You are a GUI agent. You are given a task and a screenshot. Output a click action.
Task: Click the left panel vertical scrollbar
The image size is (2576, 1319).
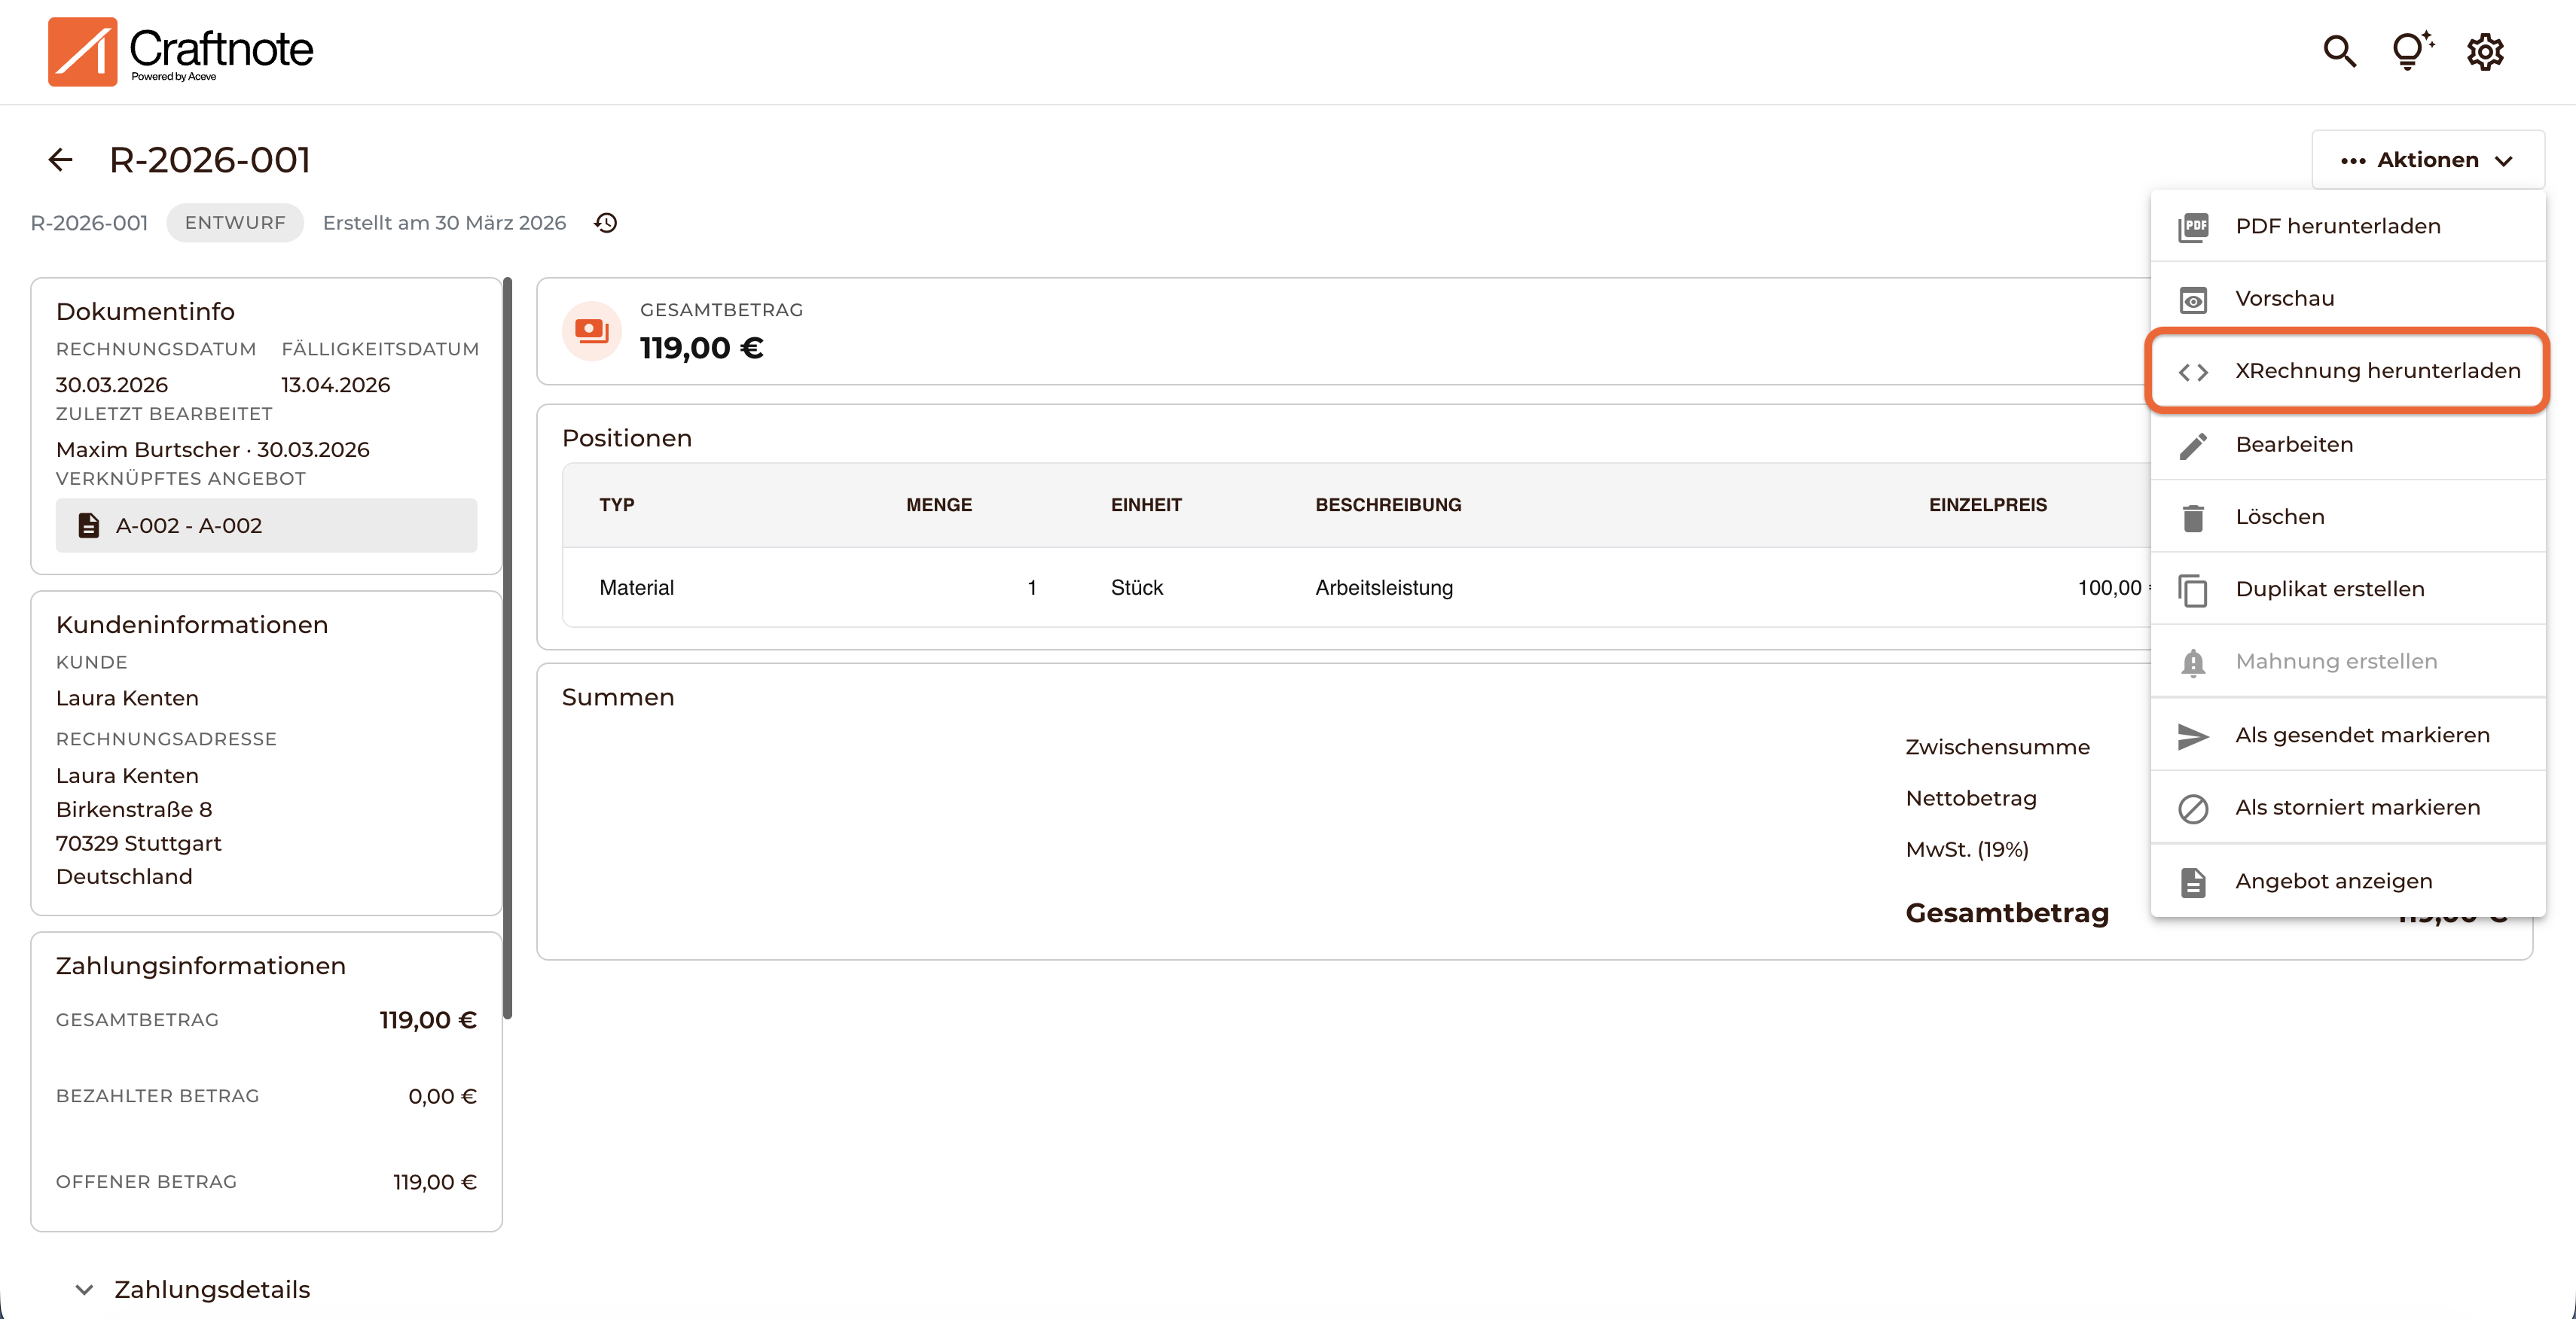[508, 650]
